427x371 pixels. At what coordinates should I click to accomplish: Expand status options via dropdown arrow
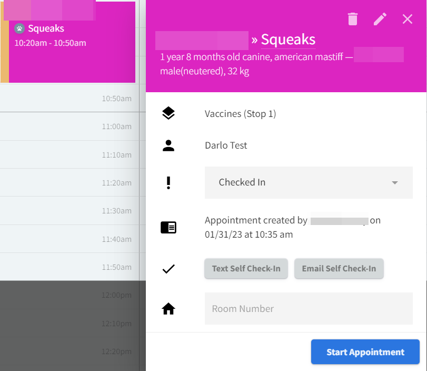(x=394, y=183)
